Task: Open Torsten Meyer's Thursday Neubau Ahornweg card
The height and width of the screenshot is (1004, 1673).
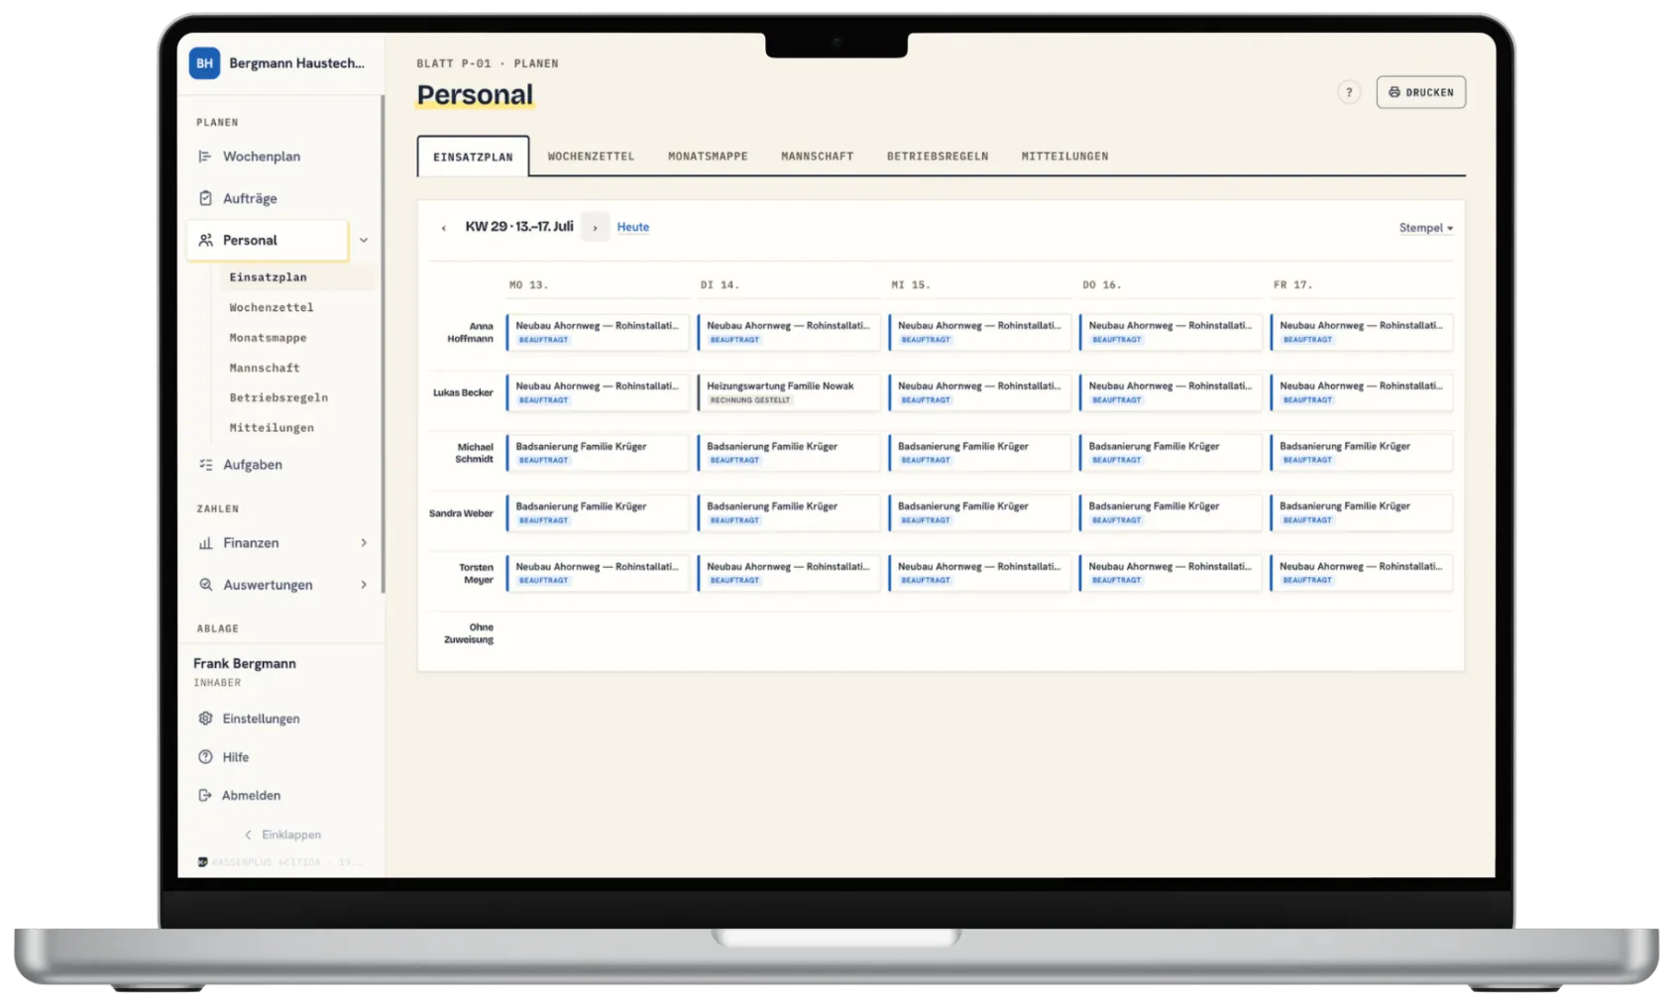Action: (x=1171, y=573)
